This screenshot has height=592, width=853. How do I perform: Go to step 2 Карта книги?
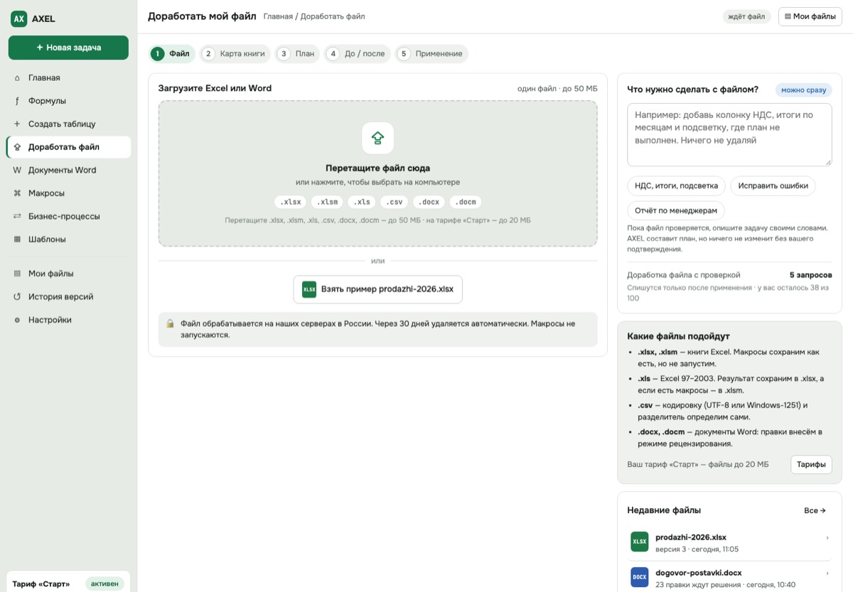[235, 53]
